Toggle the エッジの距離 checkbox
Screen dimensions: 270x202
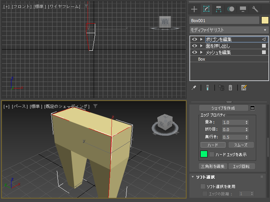pyautogui.click(x=205, y=194)
